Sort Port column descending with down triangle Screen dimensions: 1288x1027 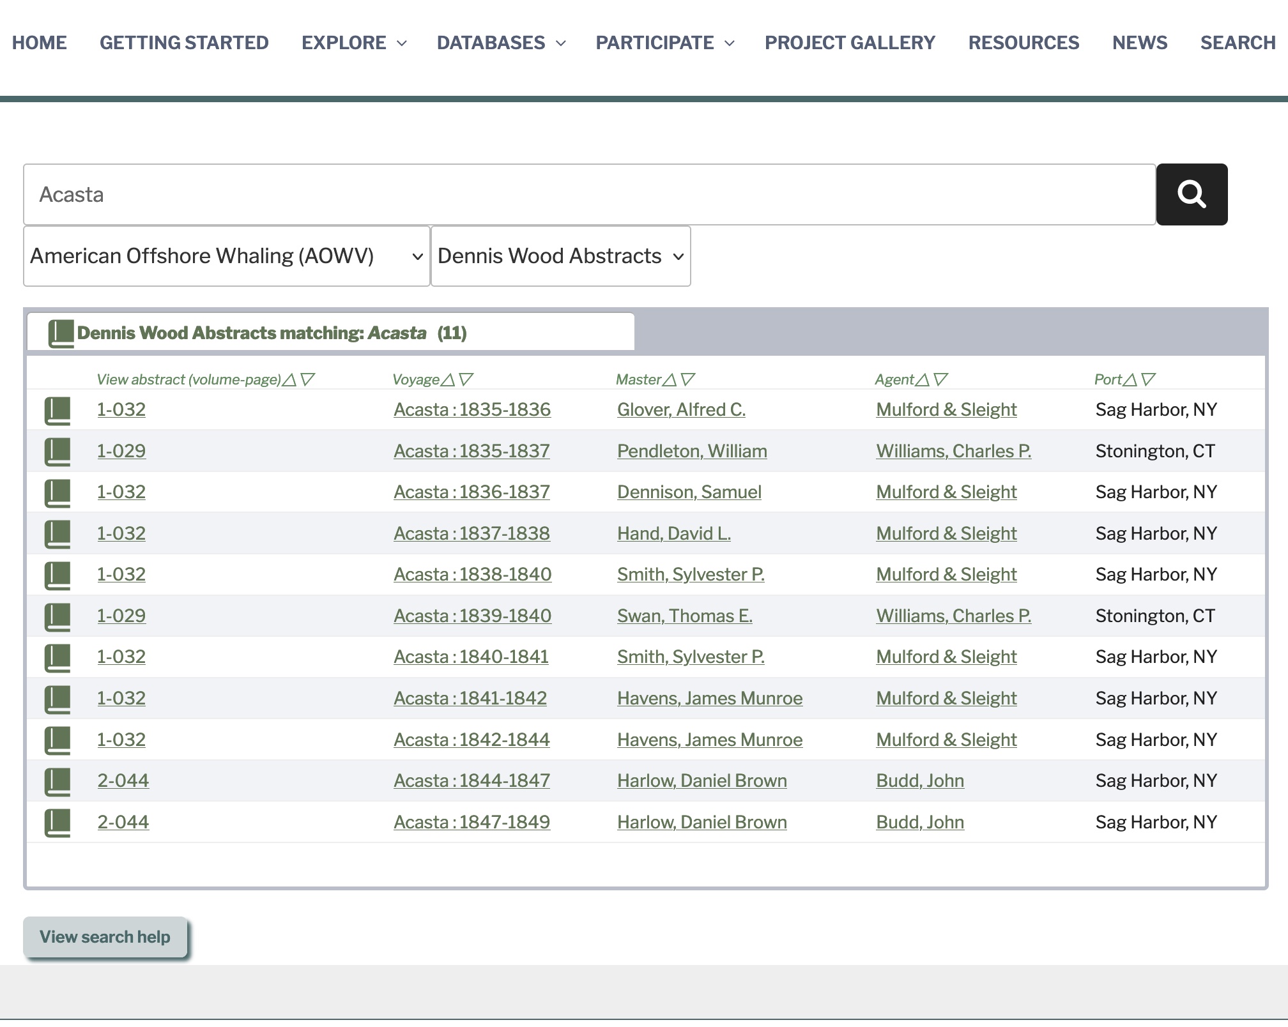coord(1148,380)
